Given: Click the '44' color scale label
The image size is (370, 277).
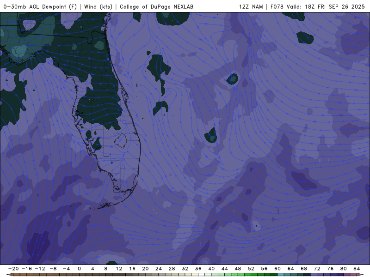Looking at the screenshot, I should [x=225, y=269].
